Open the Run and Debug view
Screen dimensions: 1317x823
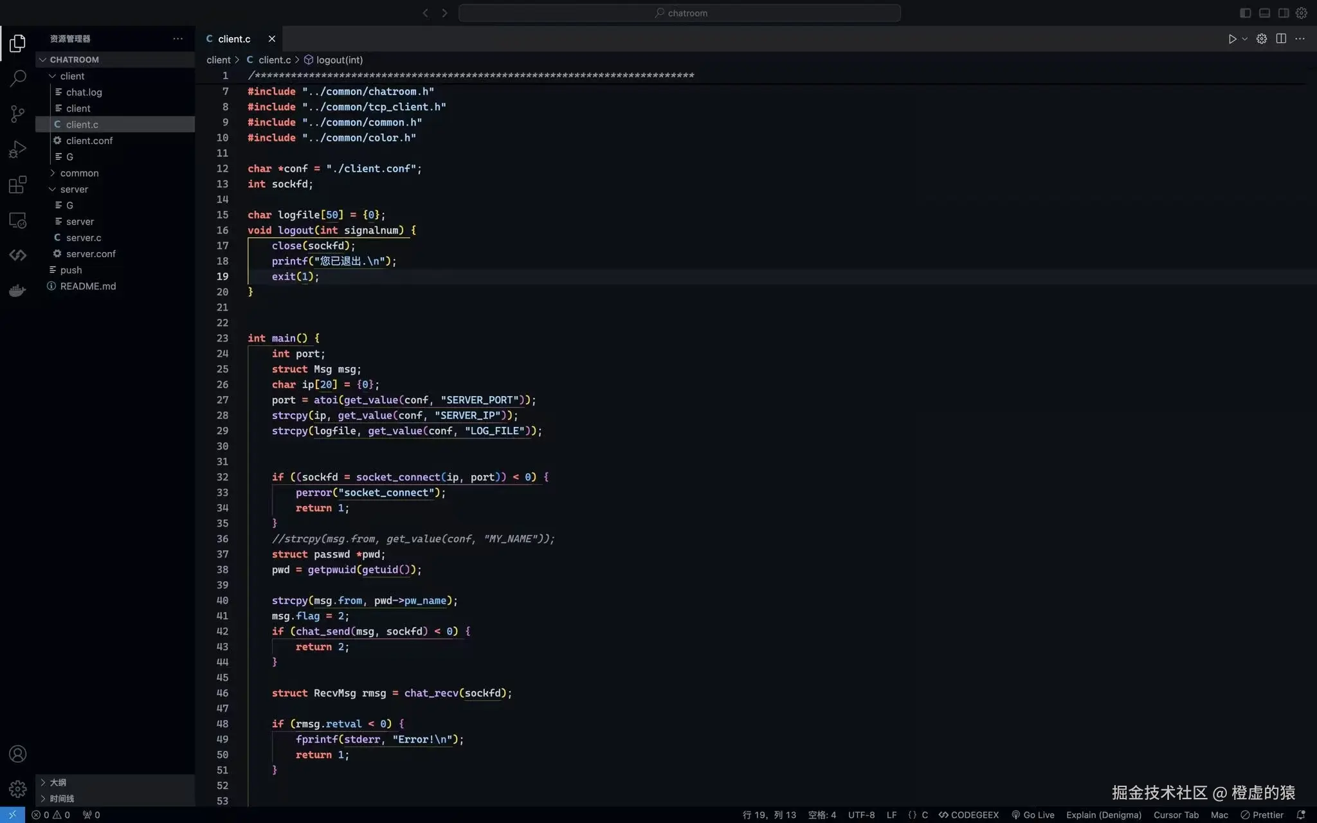coord(17,149)
